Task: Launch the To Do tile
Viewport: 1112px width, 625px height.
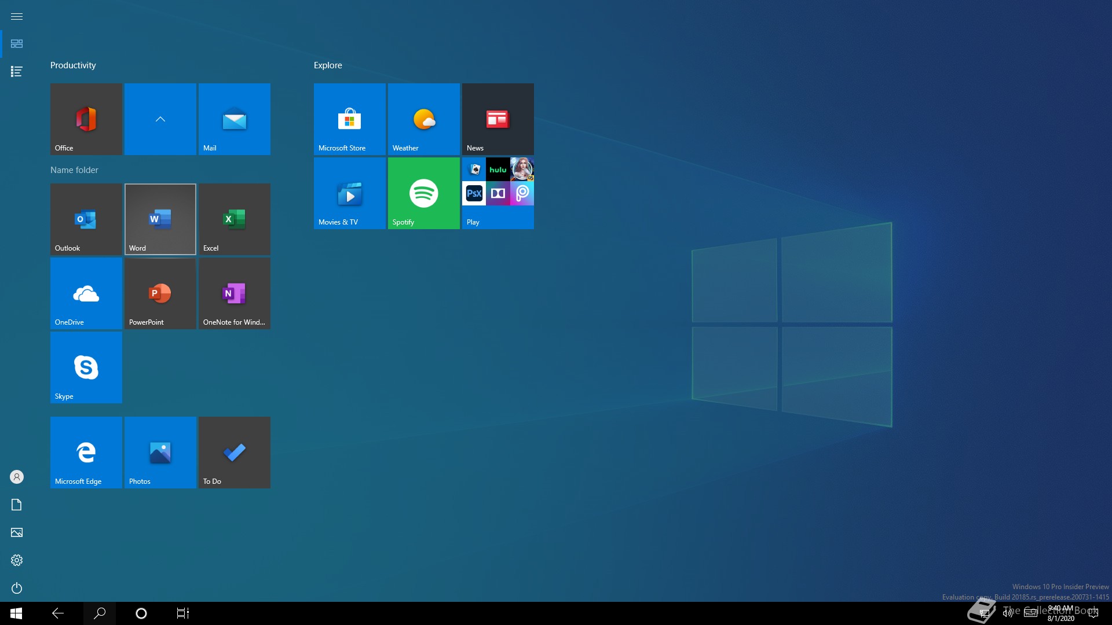Action: (x=234, y=452)
